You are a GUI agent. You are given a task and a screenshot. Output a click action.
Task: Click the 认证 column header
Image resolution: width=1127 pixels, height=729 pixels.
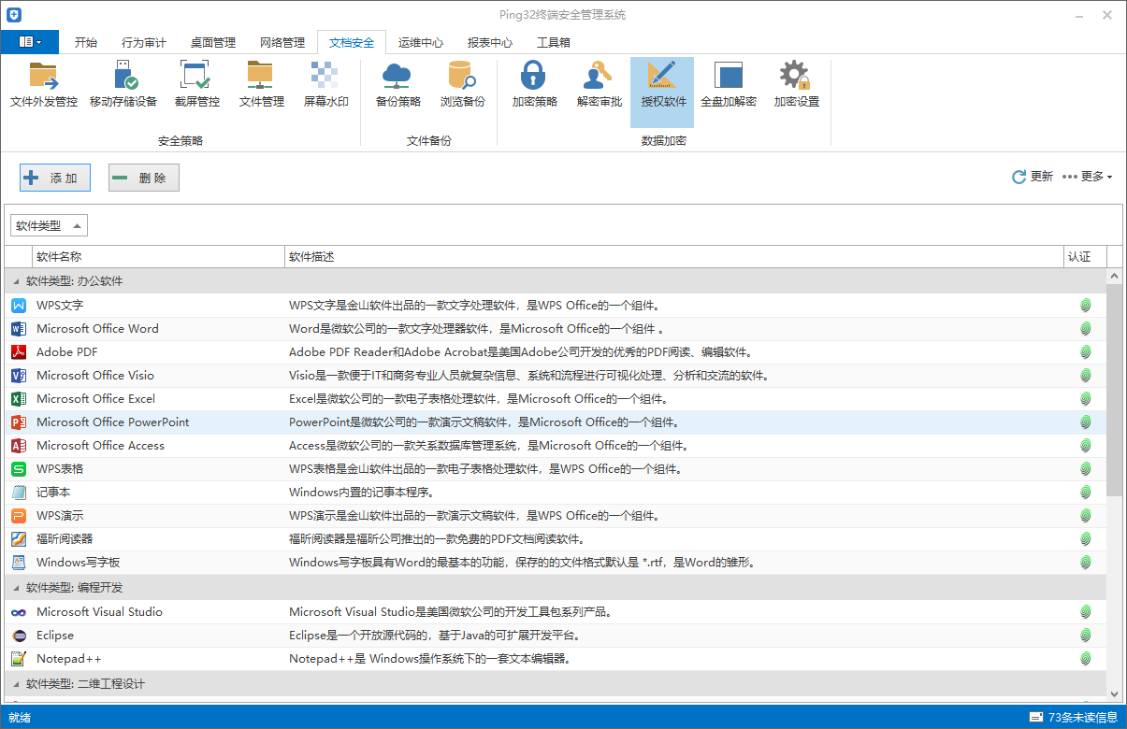click(1085, 256)
